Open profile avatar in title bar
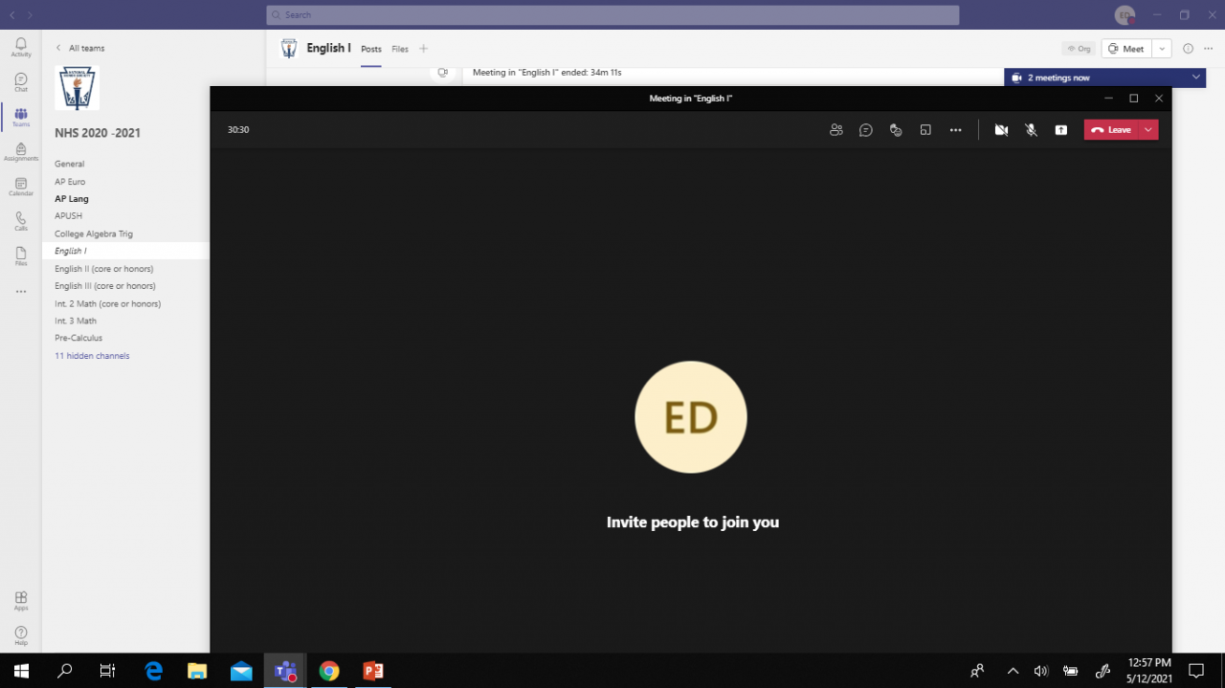 click(x=1125, y=15)
